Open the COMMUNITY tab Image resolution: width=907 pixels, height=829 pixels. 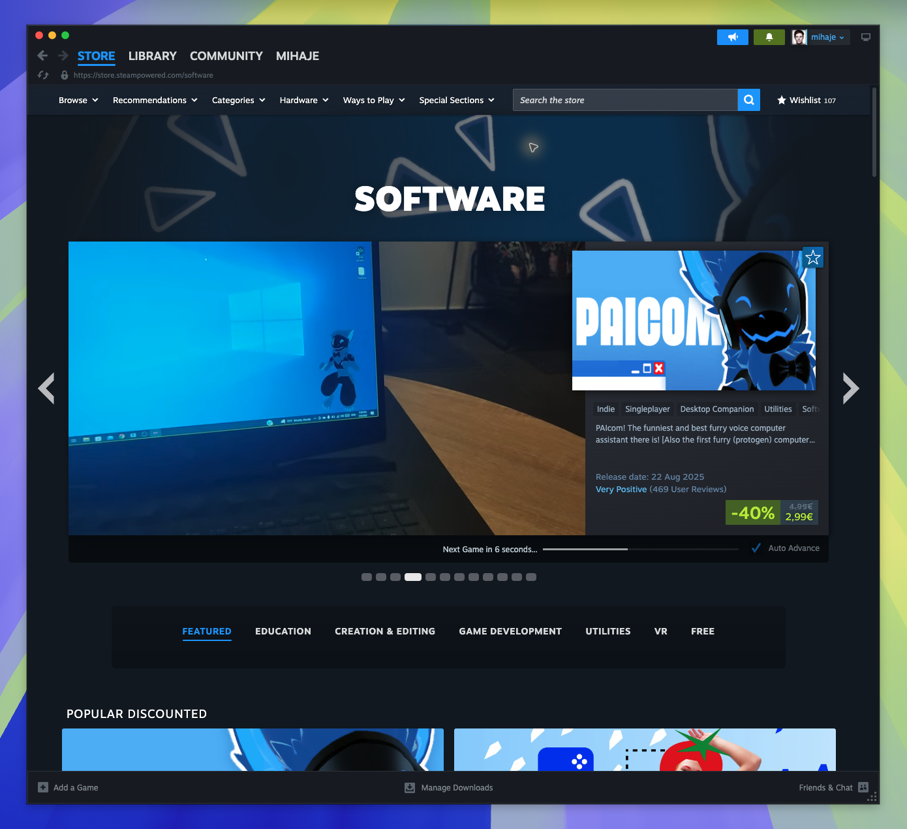coord(226,56)
